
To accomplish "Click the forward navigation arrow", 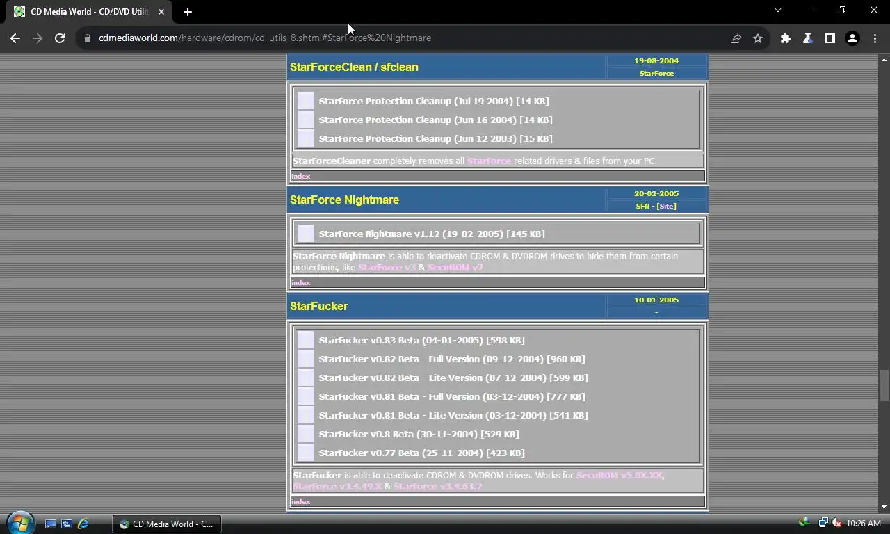I will click(x=38, y=38).
